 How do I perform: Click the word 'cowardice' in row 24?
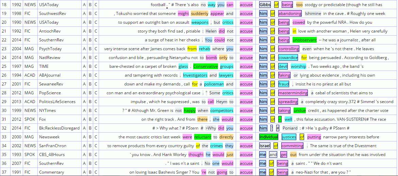[288, 58]
